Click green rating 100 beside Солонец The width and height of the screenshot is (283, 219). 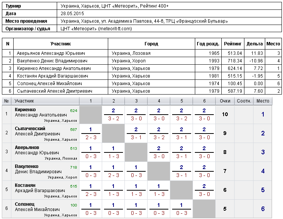pyautogui.click(x=74, y=205)
